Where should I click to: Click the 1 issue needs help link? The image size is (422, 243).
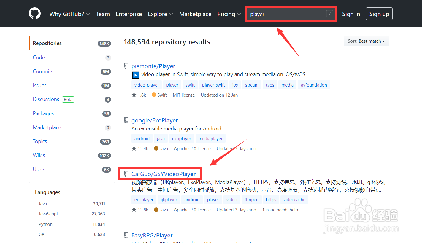(280, 210)
